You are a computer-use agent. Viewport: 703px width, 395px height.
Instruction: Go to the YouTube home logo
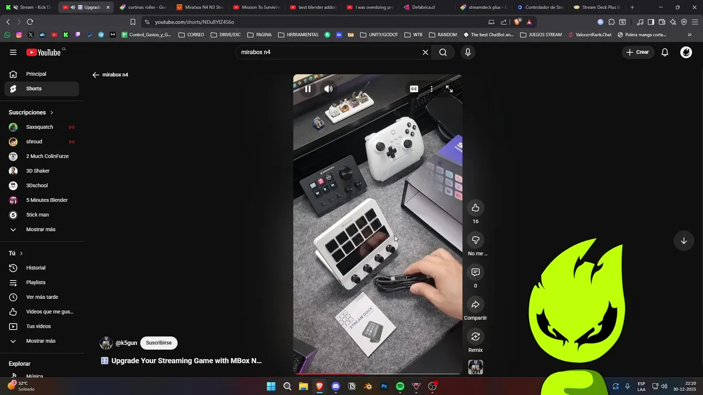coord(44,52)
